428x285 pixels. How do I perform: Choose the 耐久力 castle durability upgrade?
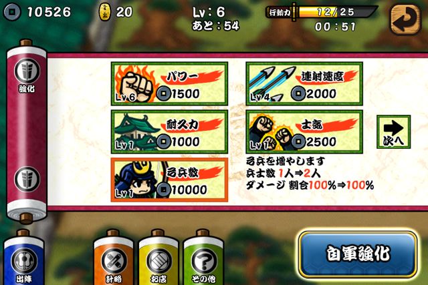point(169,132)
